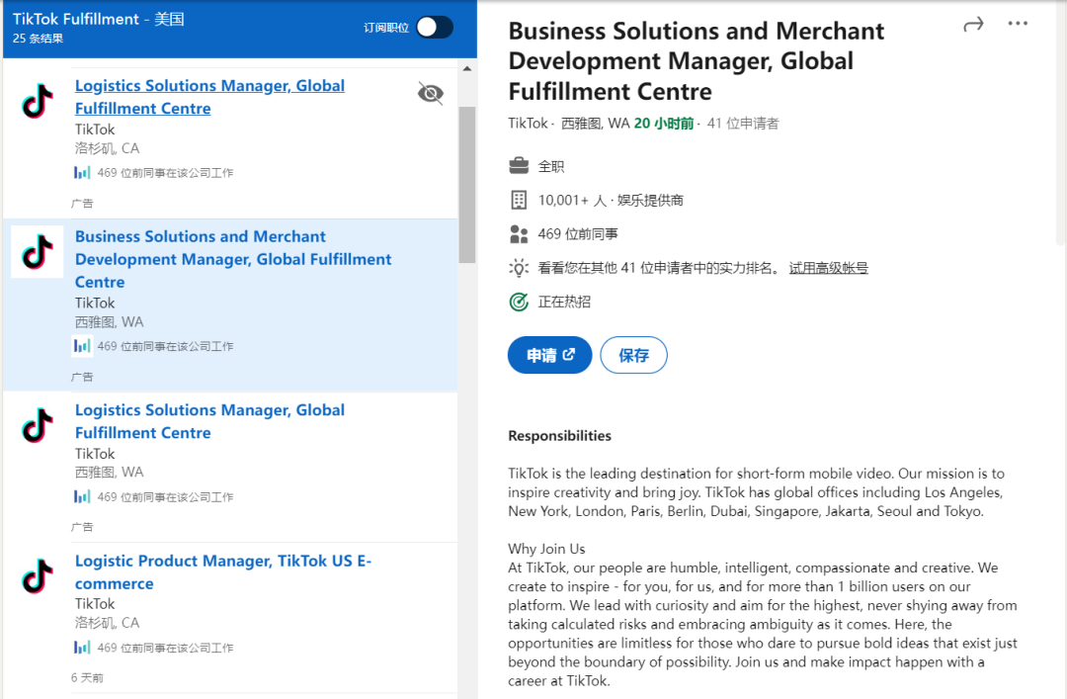Hide the first Logistics Solutions Manager job
Viewport: 1067px width, 699px height.
[x=431, y=94]
